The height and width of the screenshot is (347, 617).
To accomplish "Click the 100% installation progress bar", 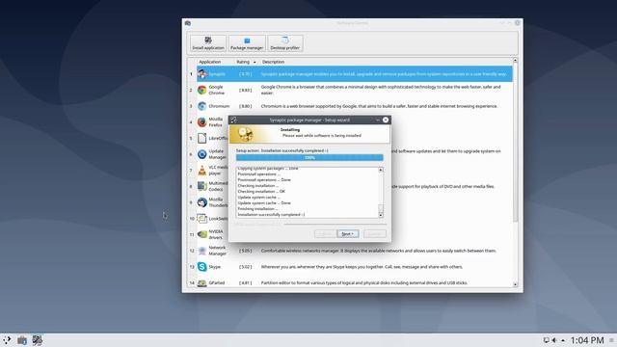I will point(309,158).
